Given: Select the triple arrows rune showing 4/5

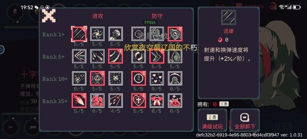Looking at the screenshot, I should tap(116, 100).
